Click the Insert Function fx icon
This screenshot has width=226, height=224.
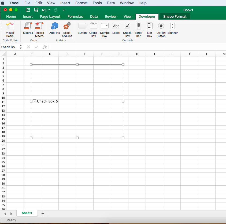click(x=45, y=47)
